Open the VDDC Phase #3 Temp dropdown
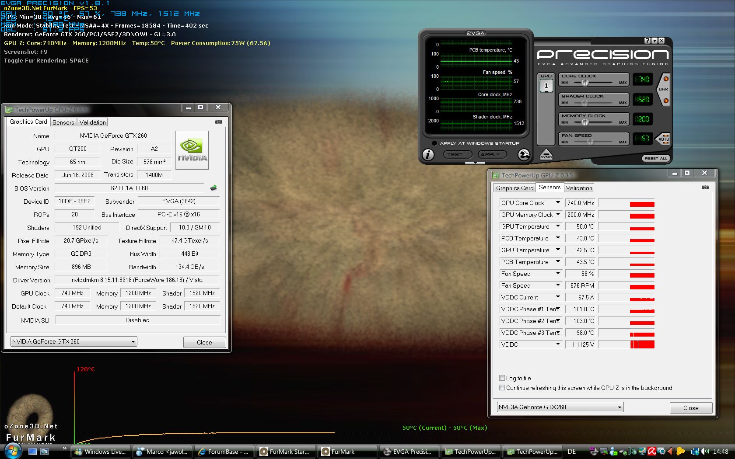This screenshot has width=735, height=459. (558, 332)
